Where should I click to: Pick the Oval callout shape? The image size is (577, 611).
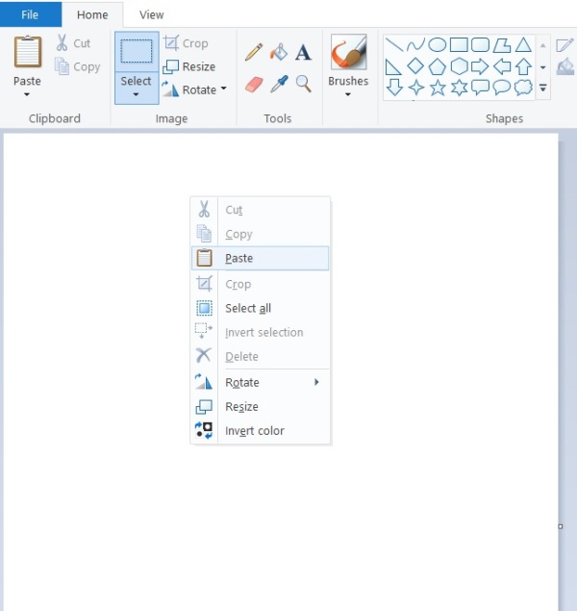point(502,88)
